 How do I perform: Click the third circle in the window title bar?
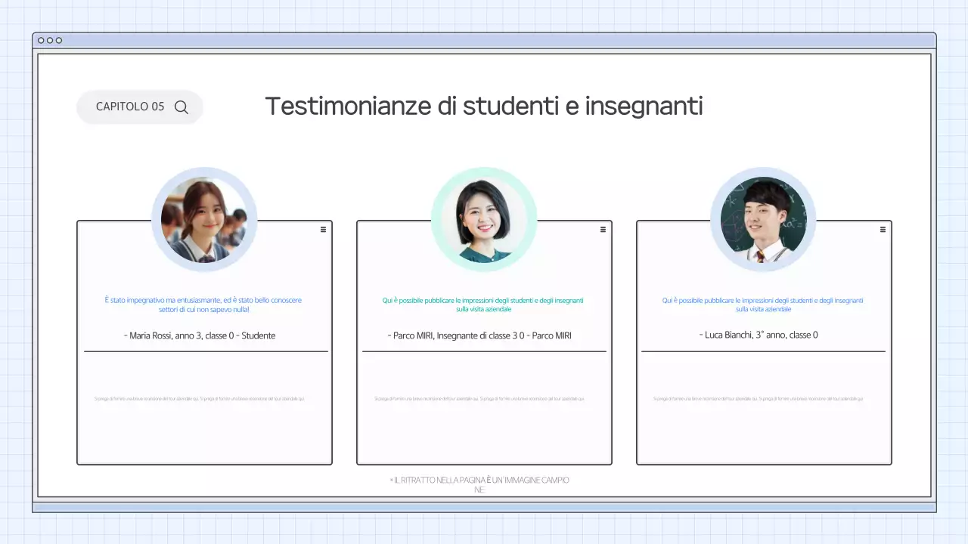[59, 40]
